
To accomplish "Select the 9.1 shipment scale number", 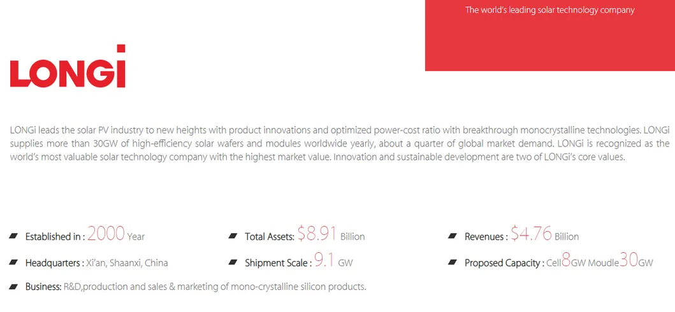I will coord(324,260).
